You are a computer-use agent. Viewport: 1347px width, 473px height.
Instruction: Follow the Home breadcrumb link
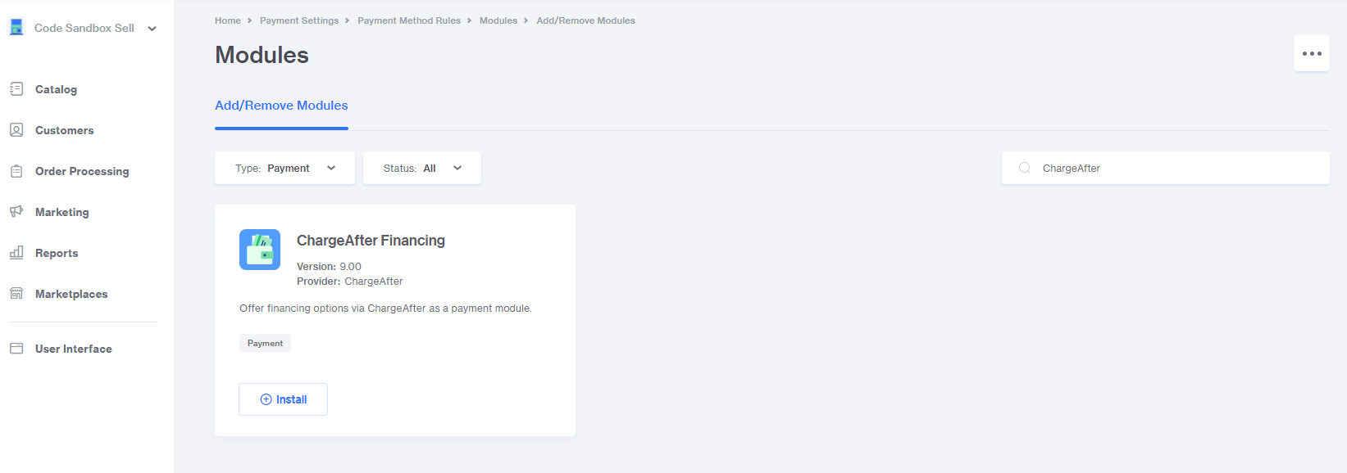coord(228,20)
